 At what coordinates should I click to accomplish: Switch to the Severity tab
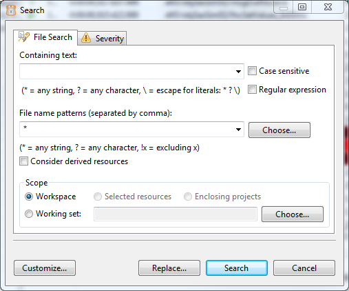103,38
